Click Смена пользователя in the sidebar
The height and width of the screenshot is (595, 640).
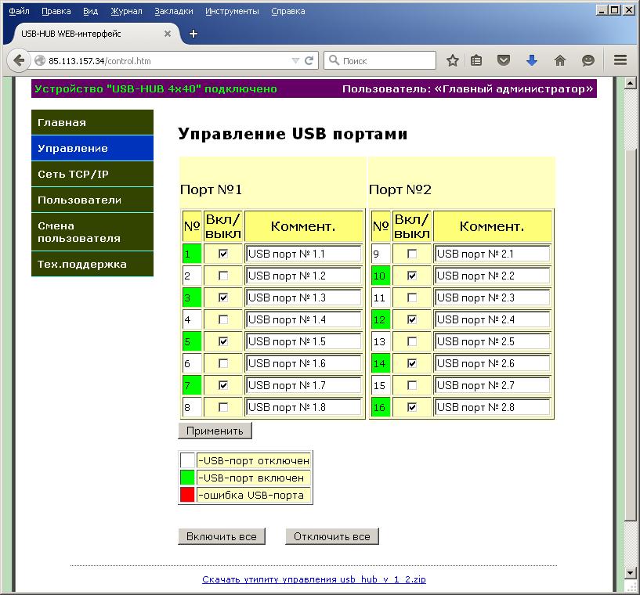point(92,232)
